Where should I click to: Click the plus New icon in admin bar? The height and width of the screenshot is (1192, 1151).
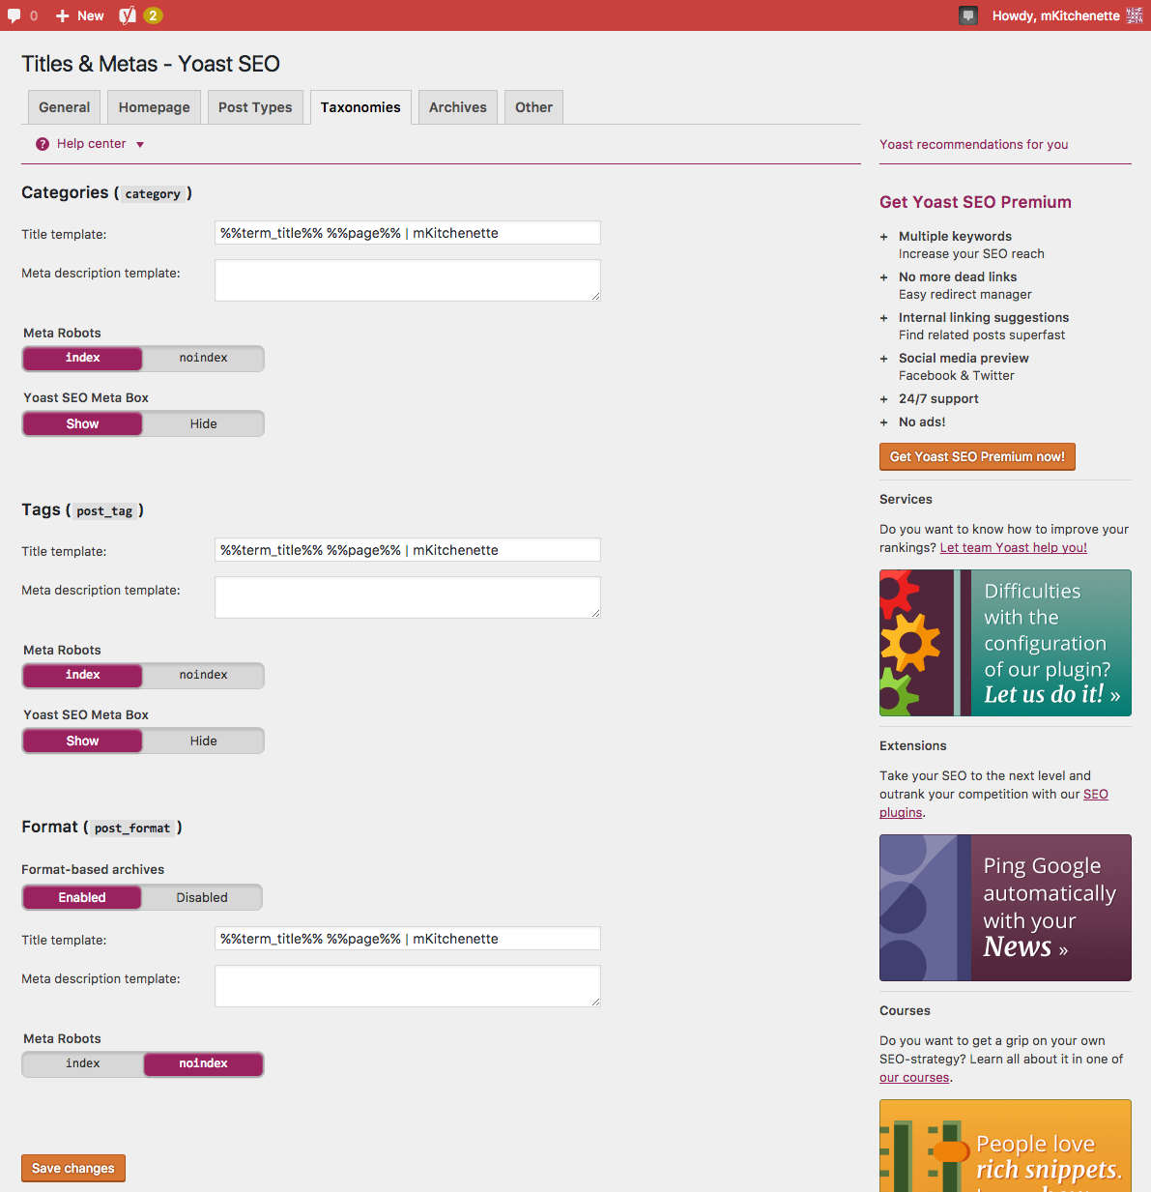point(63,15)
